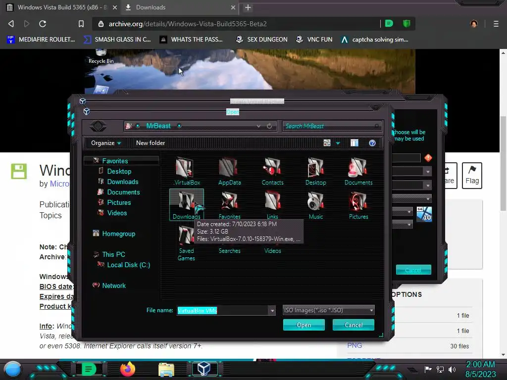Click MrBeast in the address breadcrumb
507x380 pixels.
pos(158,126)
